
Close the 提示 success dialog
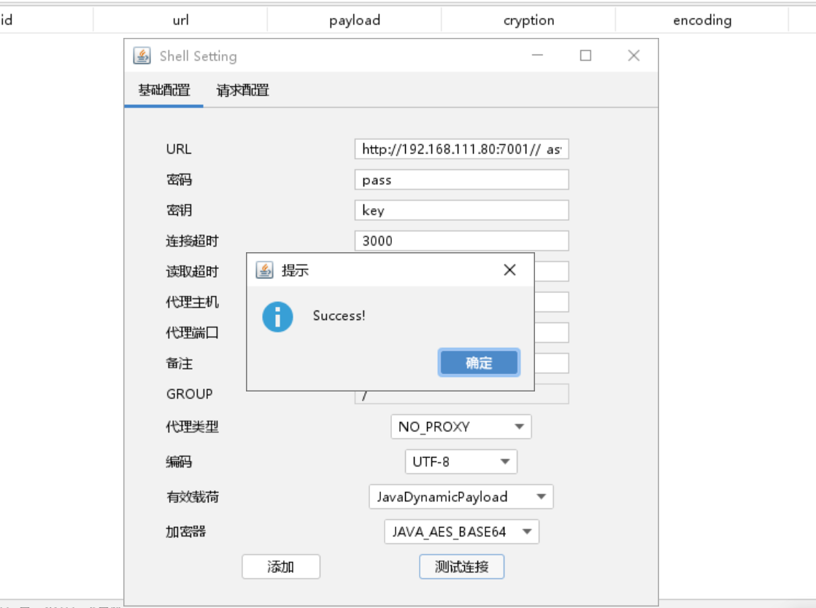[509, 270]
